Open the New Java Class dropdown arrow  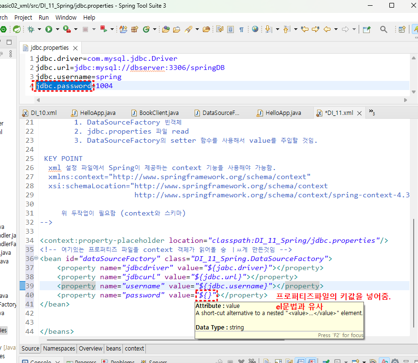(154, 29)
